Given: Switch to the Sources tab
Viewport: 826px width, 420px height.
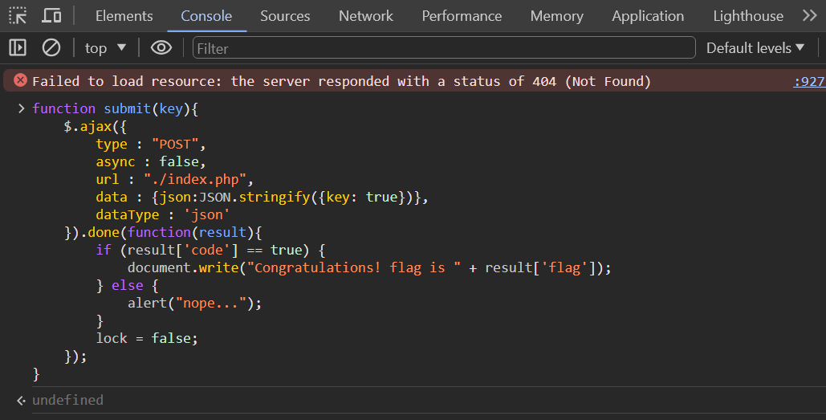Looking at the screenshot, I should [x=285, y=16].
